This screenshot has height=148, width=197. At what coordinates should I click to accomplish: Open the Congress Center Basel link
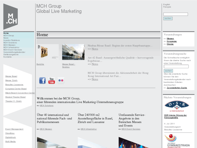tap(16, 89)
